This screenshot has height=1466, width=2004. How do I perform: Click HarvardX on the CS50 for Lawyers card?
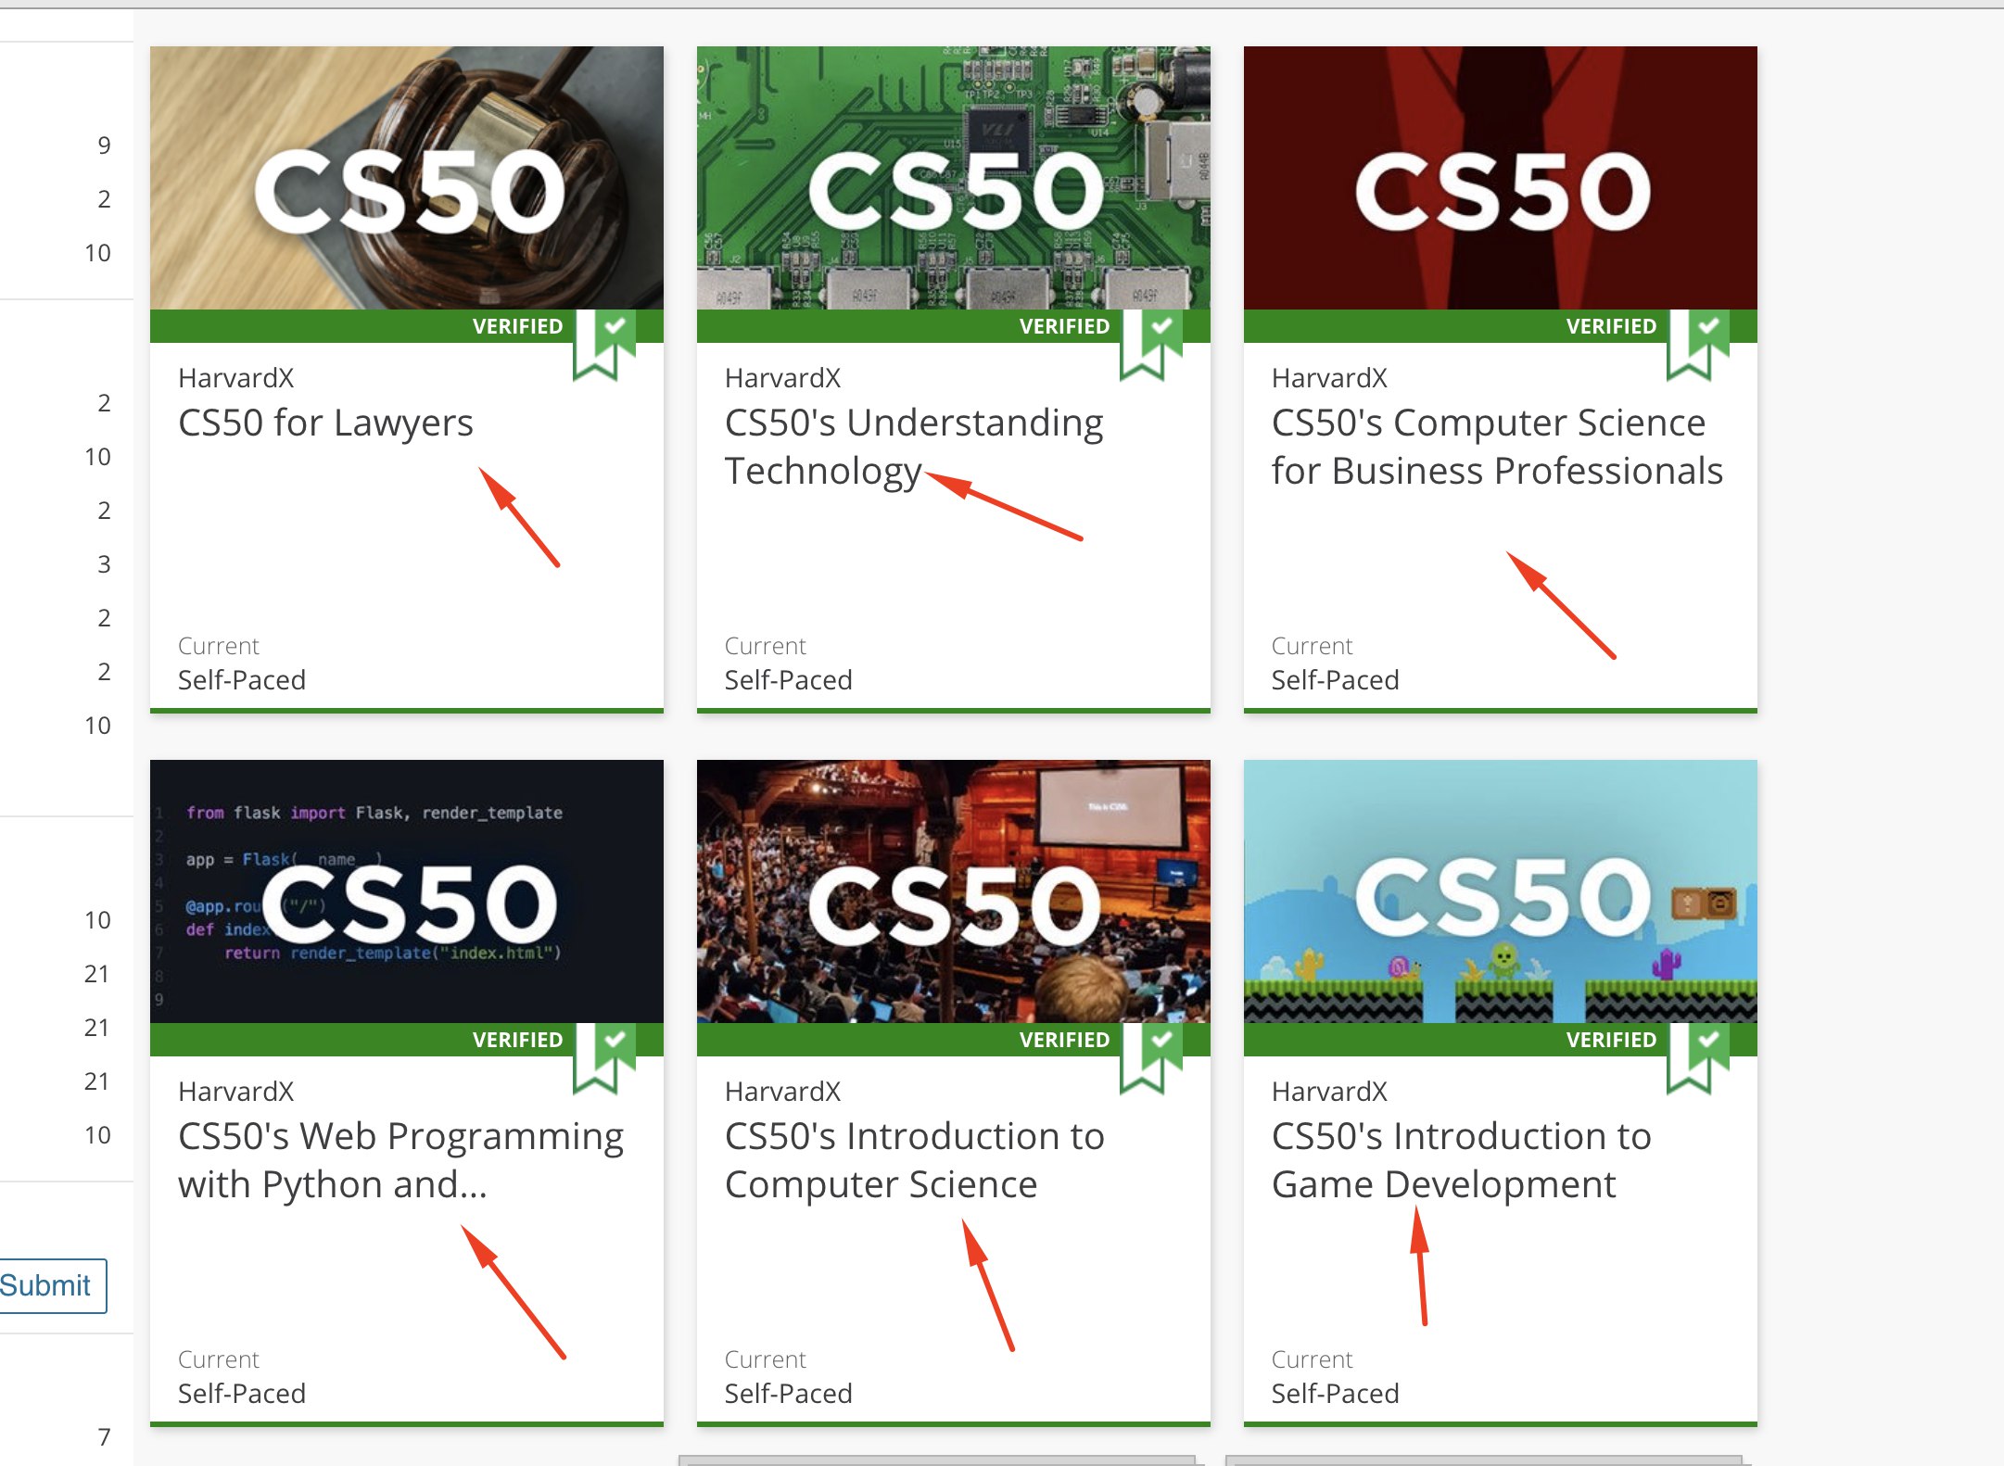click(235, 378)
